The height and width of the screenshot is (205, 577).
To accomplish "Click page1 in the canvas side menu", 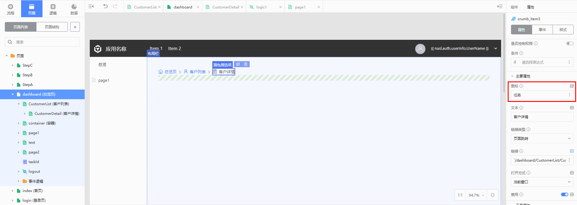I will [104, 80].
